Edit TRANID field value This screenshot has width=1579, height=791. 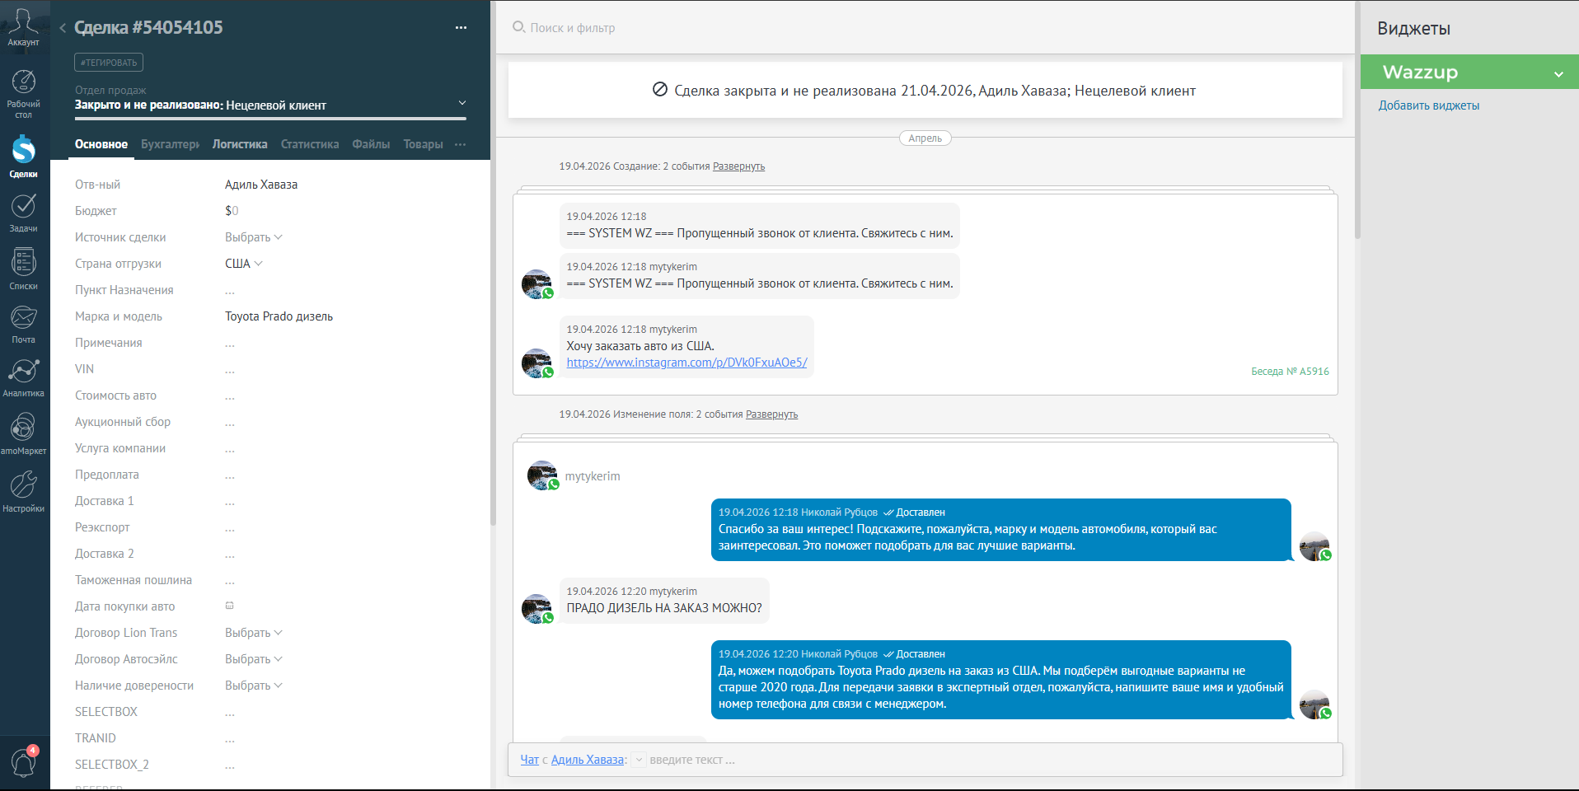230,738
